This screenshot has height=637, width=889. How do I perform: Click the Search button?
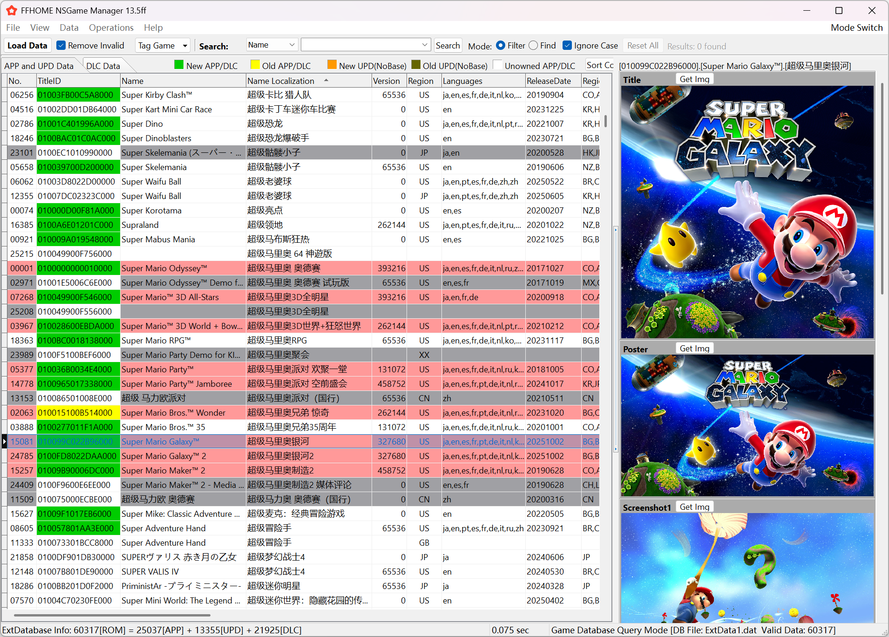click(x=448, y=45)
